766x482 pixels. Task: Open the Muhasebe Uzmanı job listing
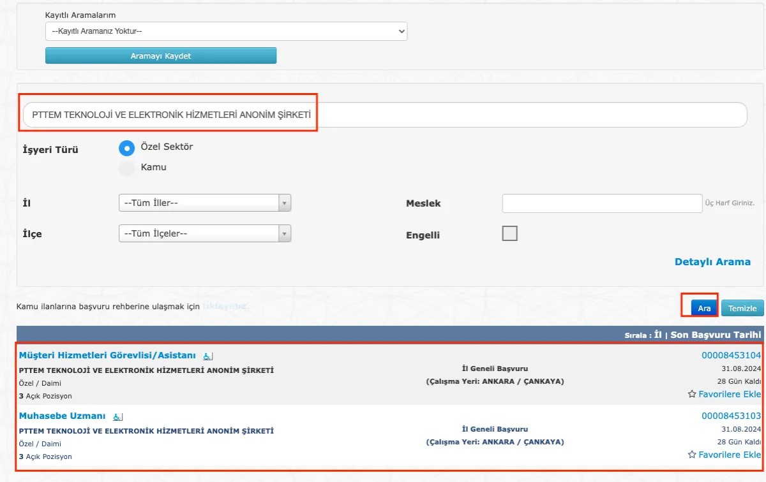coord(62,416)
